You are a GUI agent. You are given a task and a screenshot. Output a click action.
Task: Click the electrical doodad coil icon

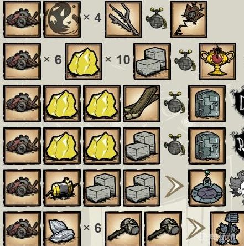pos(62,188)
